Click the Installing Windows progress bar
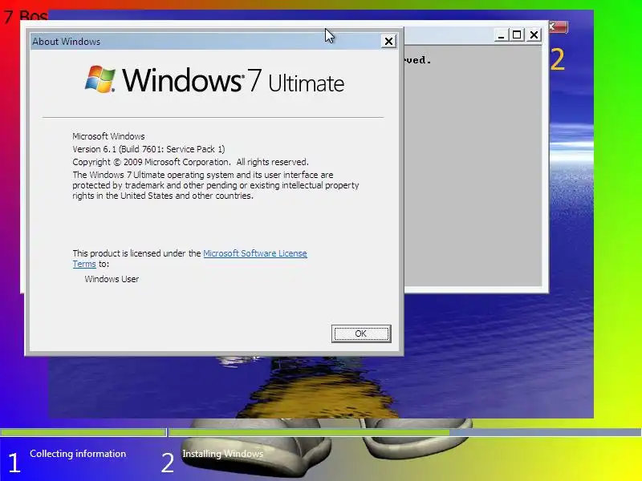 (x=405, y=432)
